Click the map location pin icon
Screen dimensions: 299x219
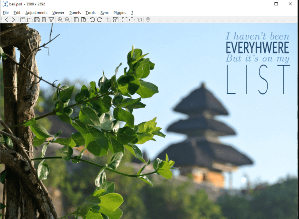tap(148, 19)
